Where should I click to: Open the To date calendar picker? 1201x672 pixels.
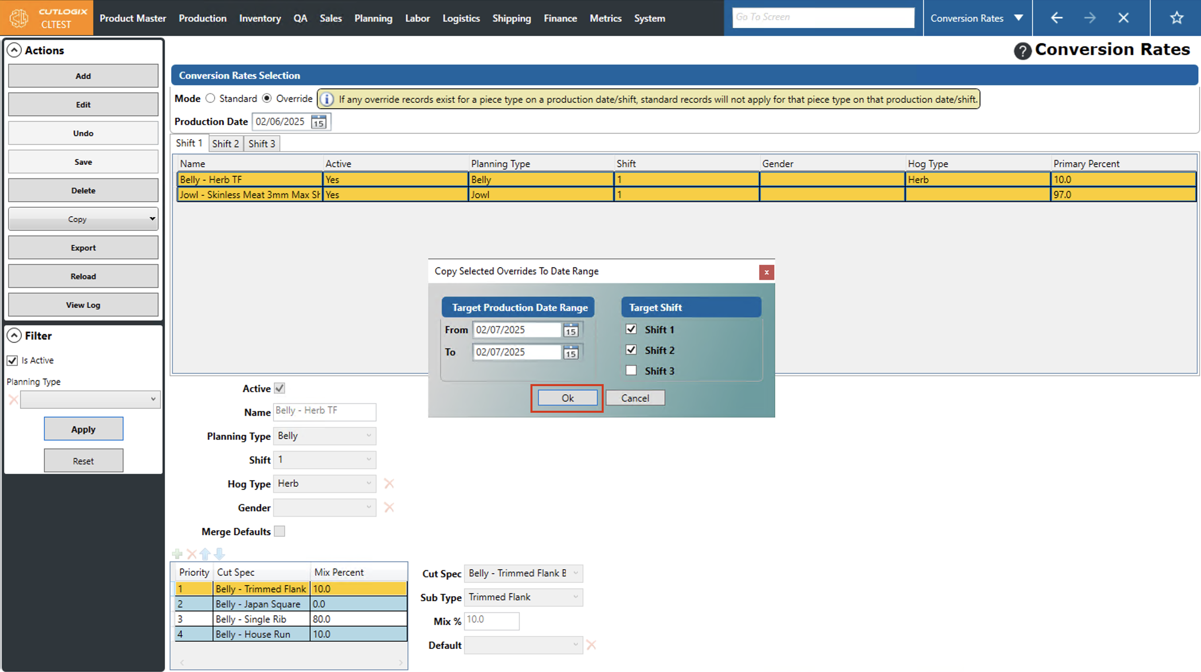[x=571, y=353]
